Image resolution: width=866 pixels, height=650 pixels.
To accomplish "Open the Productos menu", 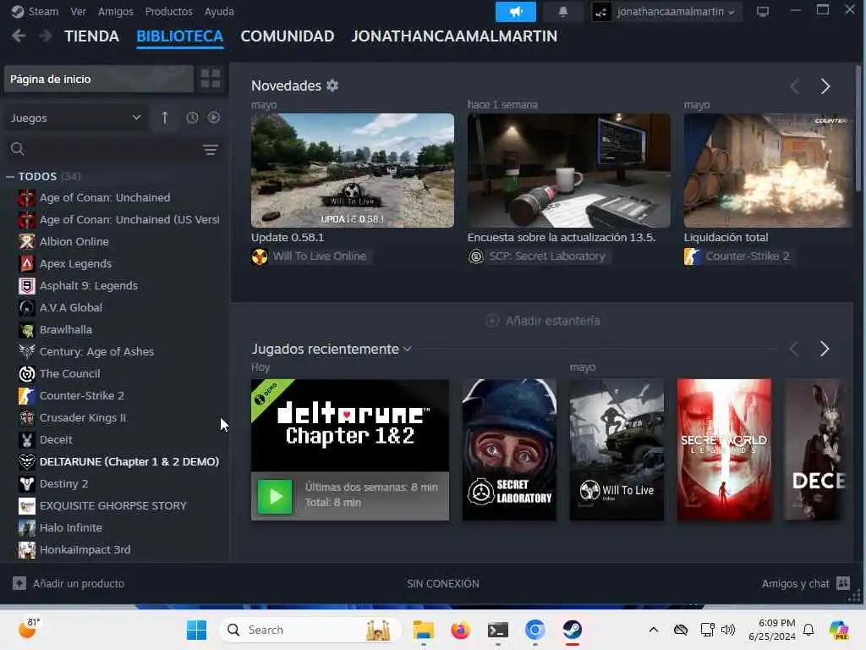I will coord(168,12).
